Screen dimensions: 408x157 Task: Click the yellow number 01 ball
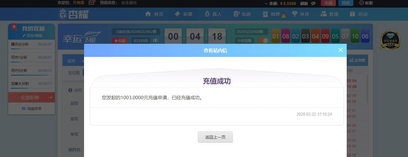[x=276, y=36]
